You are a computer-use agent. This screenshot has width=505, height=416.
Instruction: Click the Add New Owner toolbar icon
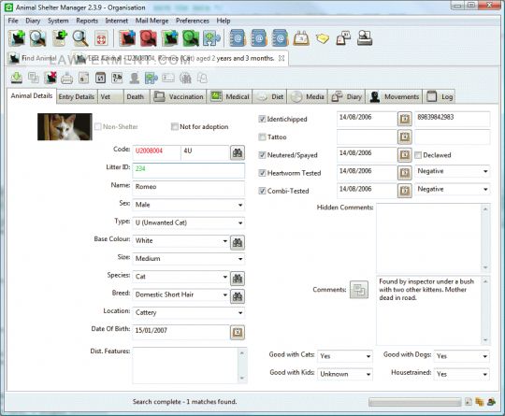[60, 38]
